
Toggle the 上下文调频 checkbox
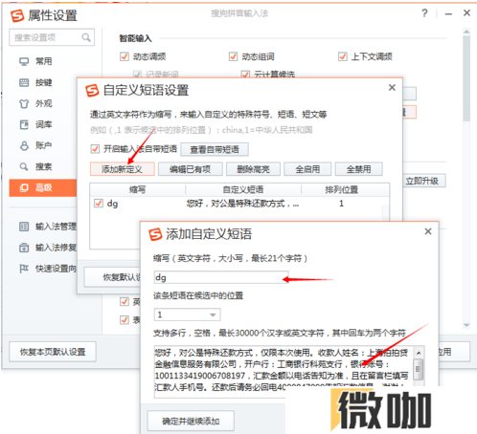(x=342, y=56)
